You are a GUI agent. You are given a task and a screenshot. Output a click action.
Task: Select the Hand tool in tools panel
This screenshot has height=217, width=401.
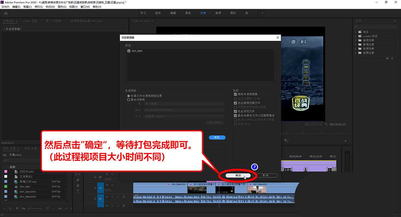(78, 185)
